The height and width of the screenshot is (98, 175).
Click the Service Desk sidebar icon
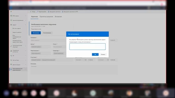point(11,60)
